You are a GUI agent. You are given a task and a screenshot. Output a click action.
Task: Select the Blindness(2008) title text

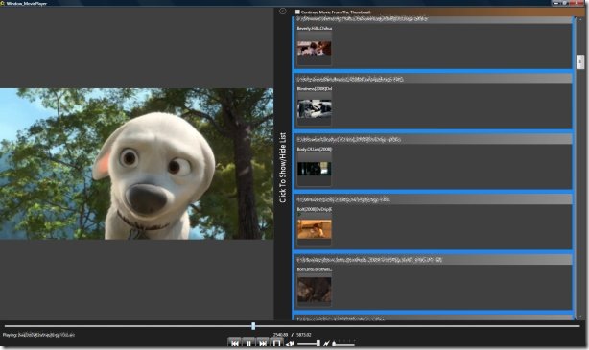(314, 89)
